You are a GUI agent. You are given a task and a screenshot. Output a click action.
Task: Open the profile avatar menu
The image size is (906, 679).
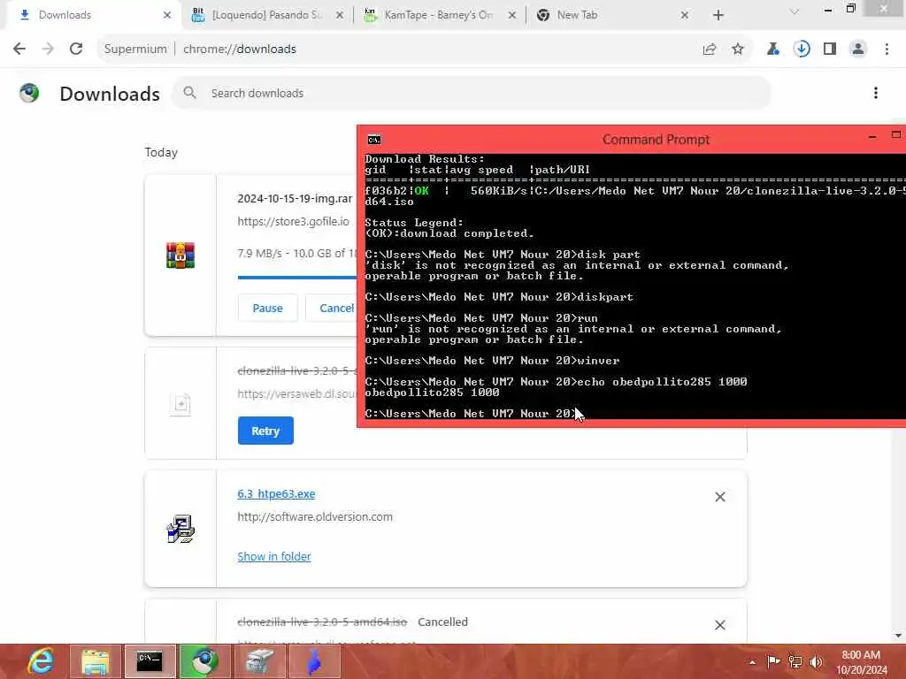click(858, 50)
